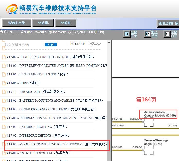Click the PC.61-4544 text
The image size is (179, 161).
[x=78, y=44]
